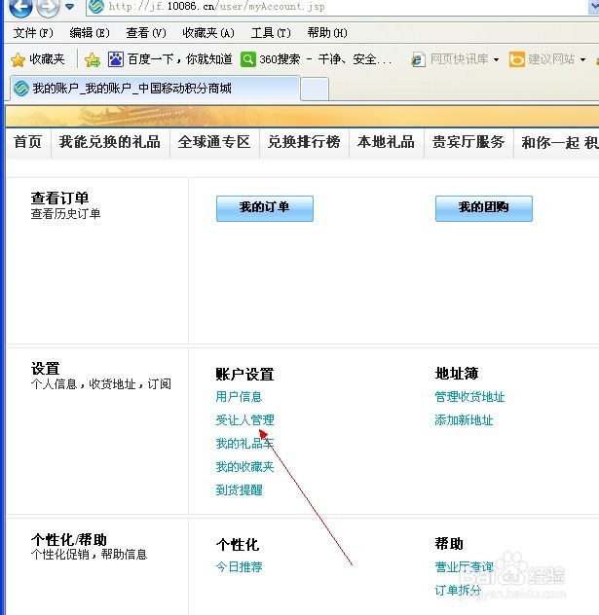Open 全球通专区 navigation item
This screenshot has width=599, height=615.
tap(214, 142)
